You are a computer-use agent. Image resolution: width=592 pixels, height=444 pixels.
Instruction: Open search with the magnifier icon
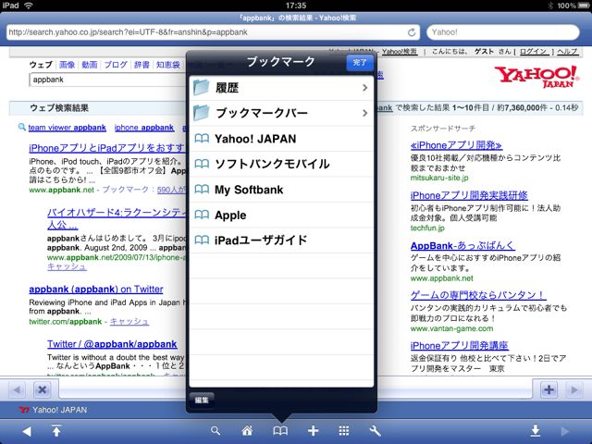click(x=216, y=430)
